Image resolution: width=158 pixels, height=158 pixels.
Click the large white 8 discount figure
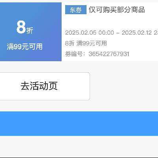pos(21,27)
